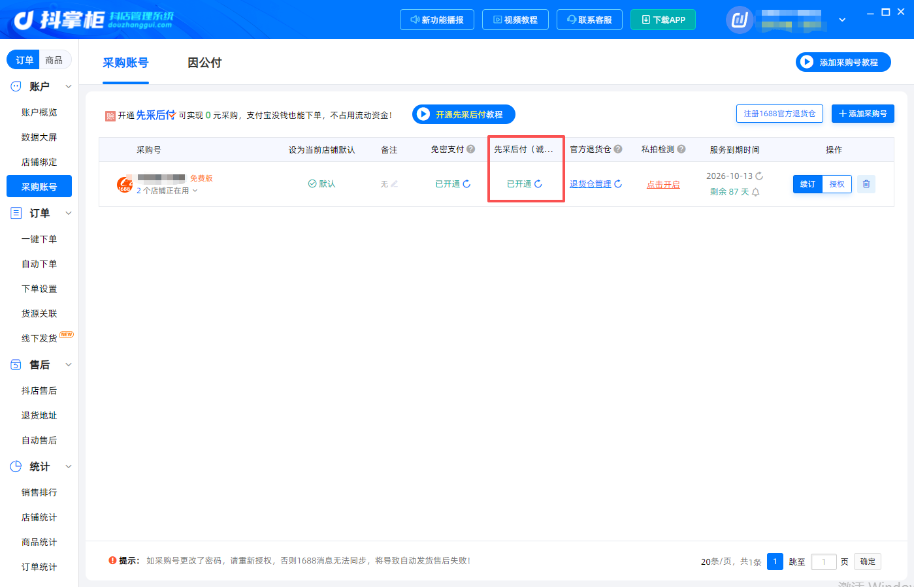
Task: Click the bell icon beside 剩余 87 天
Action: tap(756, 192)
